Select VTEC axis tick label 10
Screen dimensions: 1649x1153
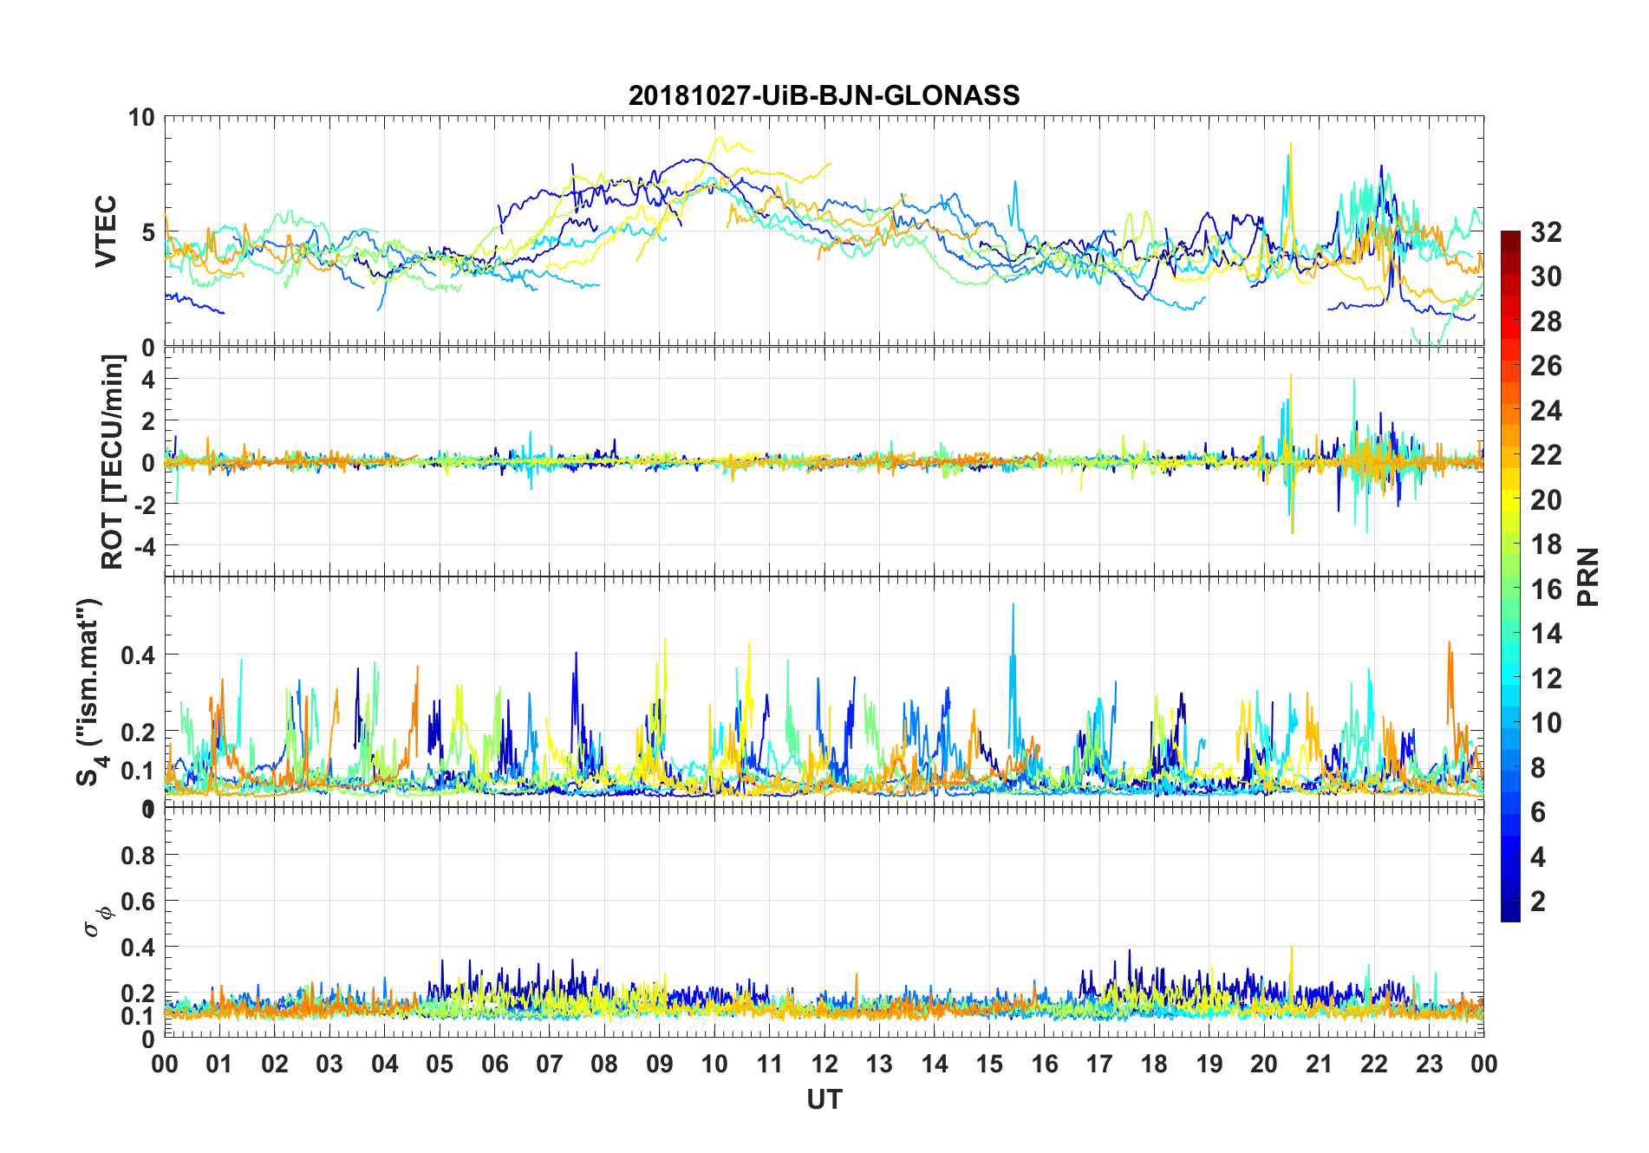point(141,117)
